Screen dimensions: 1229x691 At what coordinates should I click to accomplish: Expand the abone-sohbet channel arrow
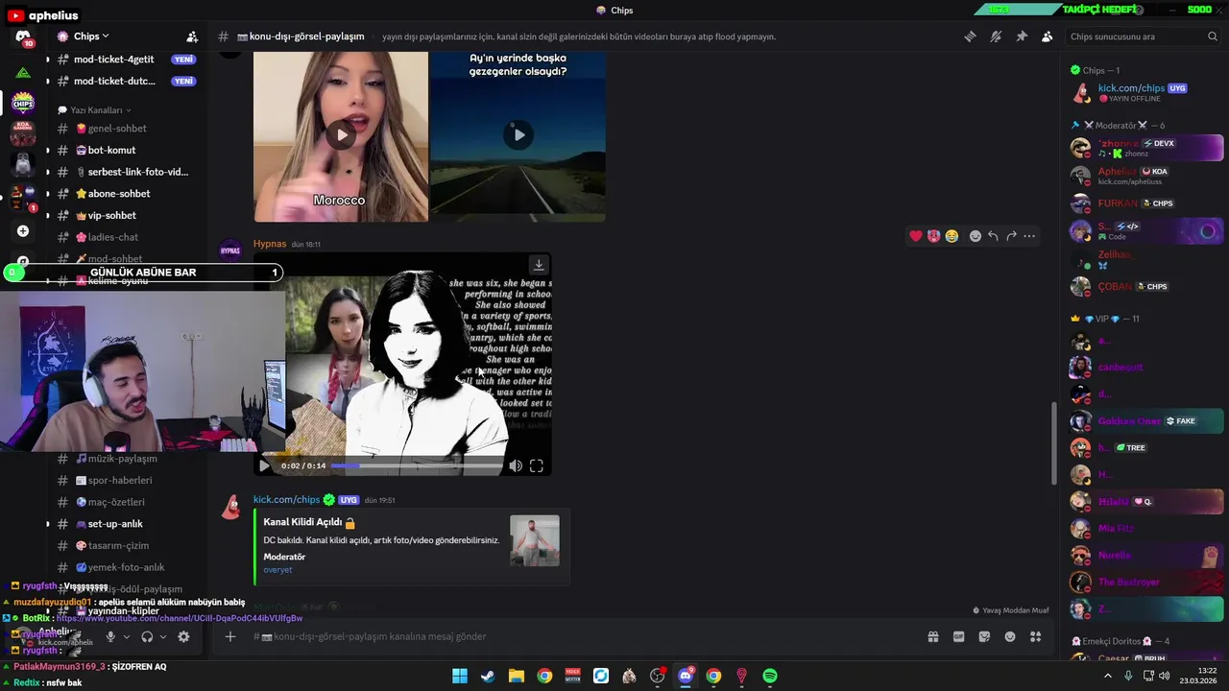(x=48, y=194)
